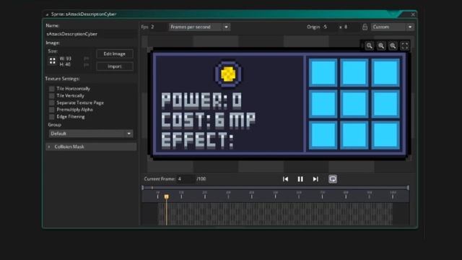462x260 pixels.
Task: Click the horizontal timeline scrollbar
Action: click(276, 188)
